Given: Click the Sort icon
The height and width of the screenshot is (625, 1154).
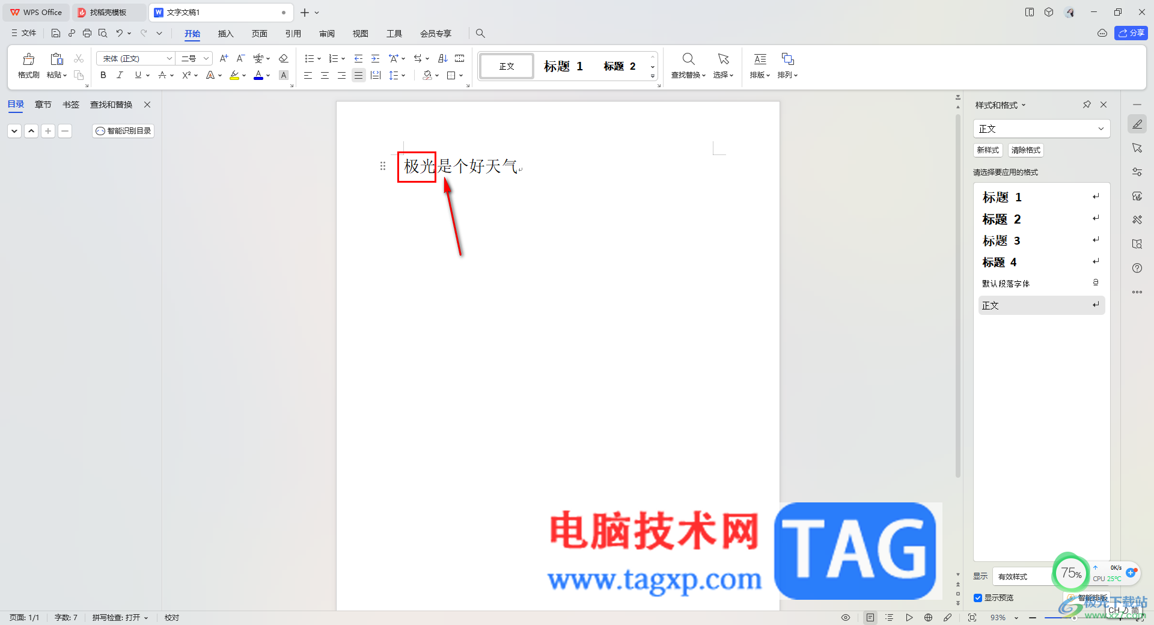Looking at the screenshot, I should (x=443, y=58).
